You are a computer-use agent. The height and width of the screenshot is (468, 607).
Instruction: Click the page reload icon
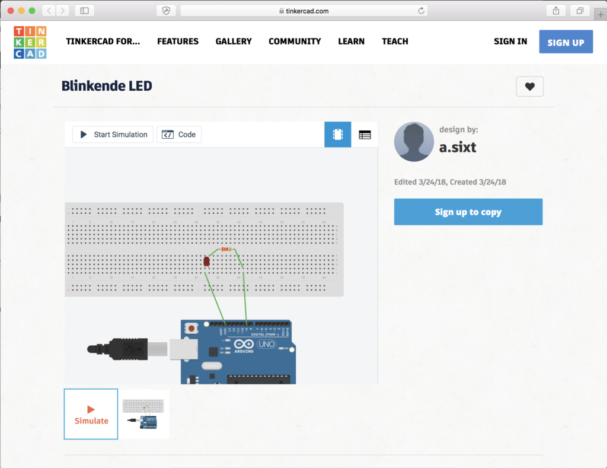(421, 11)
